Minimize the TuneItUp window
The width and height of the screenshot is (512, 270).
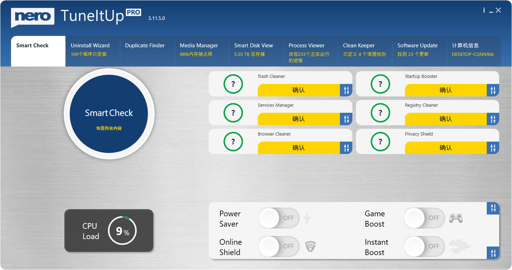(491, 11)
